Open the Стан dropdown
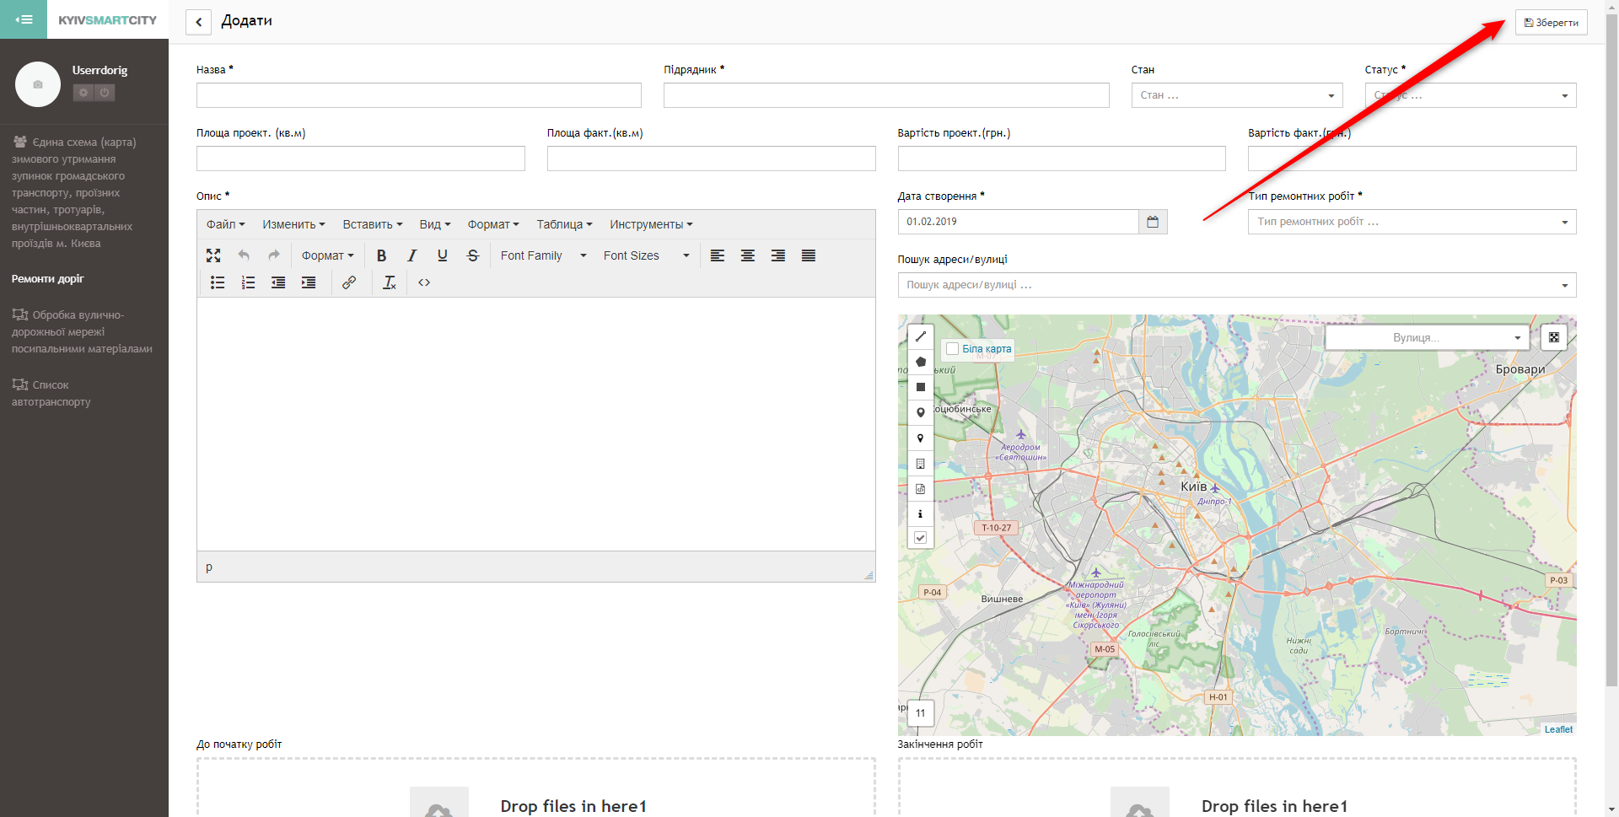This screenshot has width=1619, height=817. coord(1236,95)
